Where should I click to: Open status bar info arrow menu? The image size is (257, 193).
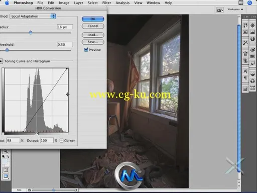[76, 190]
